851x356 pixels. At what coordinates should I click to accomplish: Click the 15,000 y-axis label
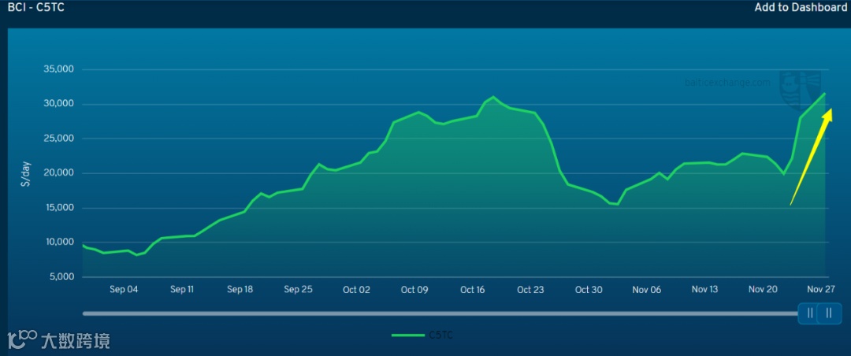pos(58,208)
